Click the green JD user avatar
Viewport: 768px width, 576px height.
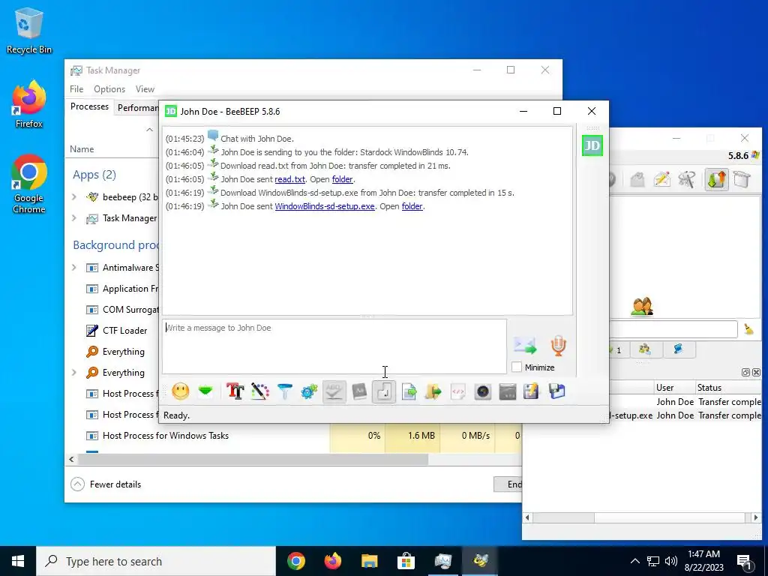click(592, 145)
